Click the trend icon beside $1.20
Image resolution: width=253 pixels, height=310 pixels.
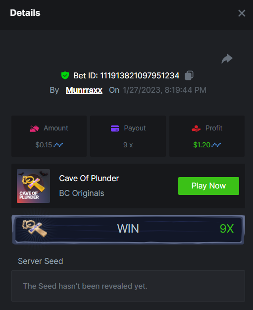tap(216, 145)
